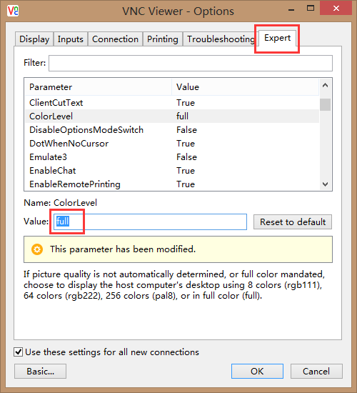The image size is (357, 393).
Task: Maximize the Options window
Action: coord(311,9)
